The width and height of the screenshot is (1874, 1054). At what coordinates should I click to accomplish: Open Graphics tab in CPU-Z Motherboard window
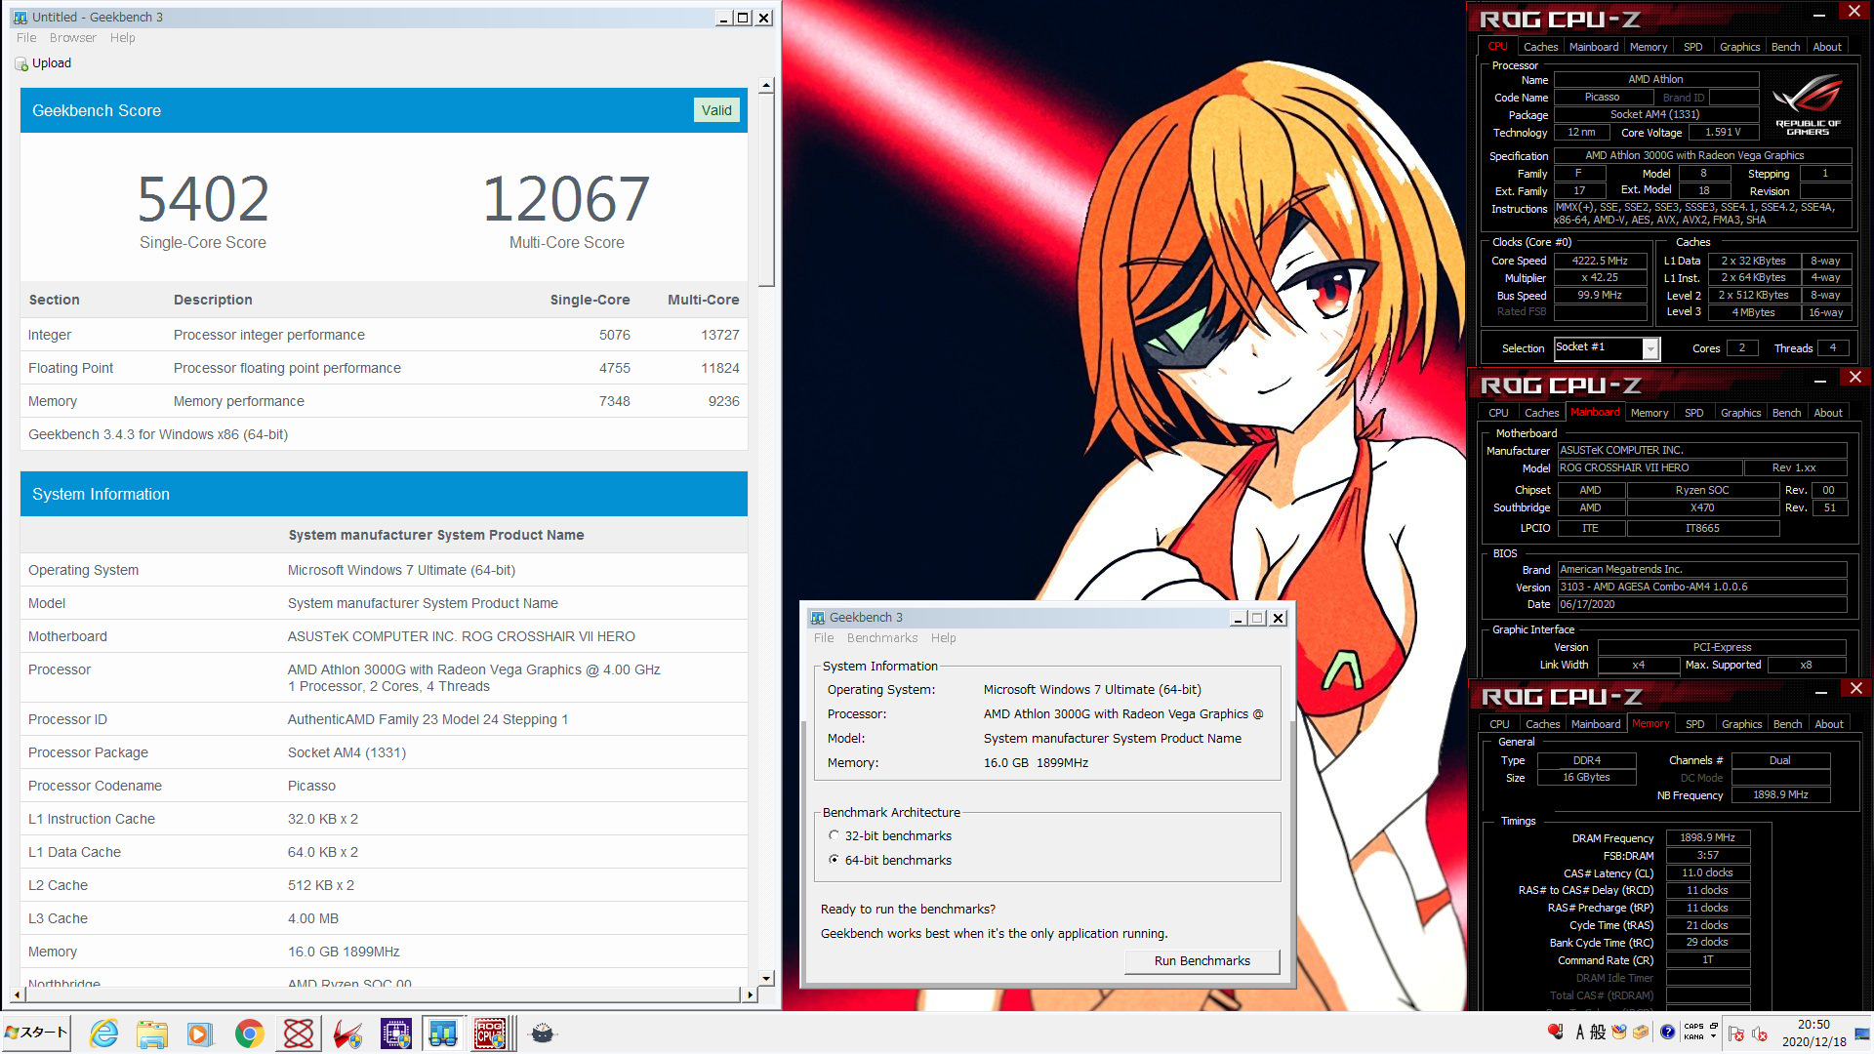1741,413
